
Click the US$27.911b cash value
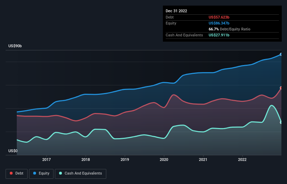tap(219, 35)
